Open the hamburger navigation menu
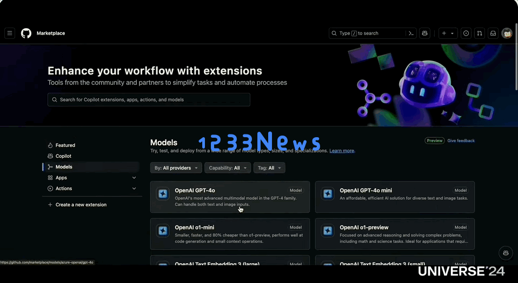This screenshot has height=283, width=518. tap(10, 33)
